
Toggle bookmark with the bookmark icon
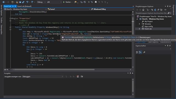click(96, 2)
